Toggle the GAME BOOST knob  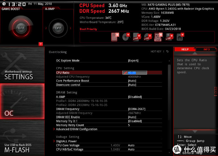click(21, 28)
